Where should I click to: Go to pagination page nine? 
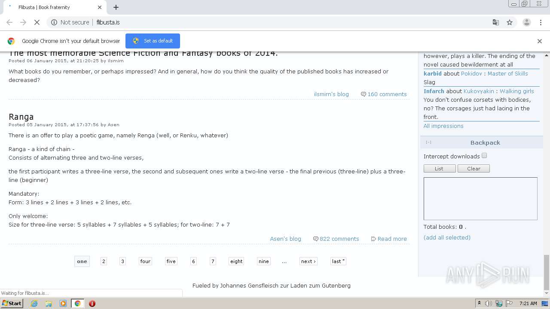click(x=264, y=261)
